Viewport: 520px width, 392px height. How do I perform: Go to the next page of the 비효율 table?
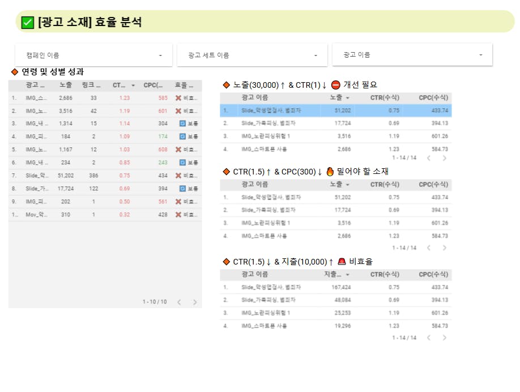click(445, 338)
